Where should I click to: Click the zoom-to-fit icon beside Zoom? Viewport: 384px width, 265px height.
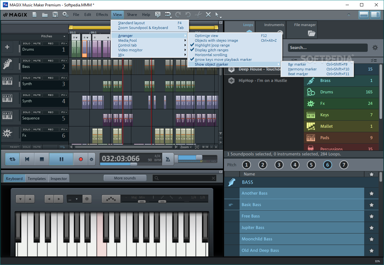[x=197, y=147]
